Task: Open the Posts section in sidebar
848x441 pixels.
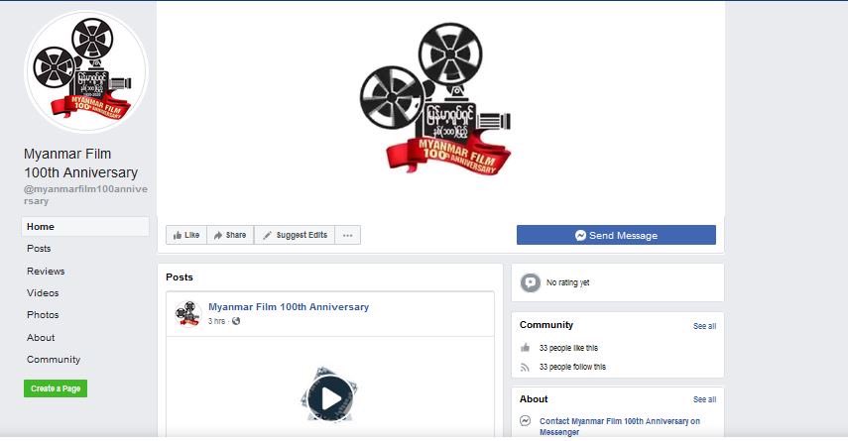Action: [39, 249]
